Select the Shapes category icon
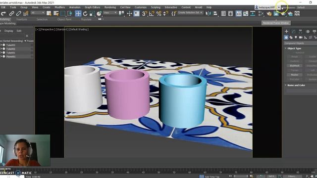 pyautogui.click(x=291, y=38)
